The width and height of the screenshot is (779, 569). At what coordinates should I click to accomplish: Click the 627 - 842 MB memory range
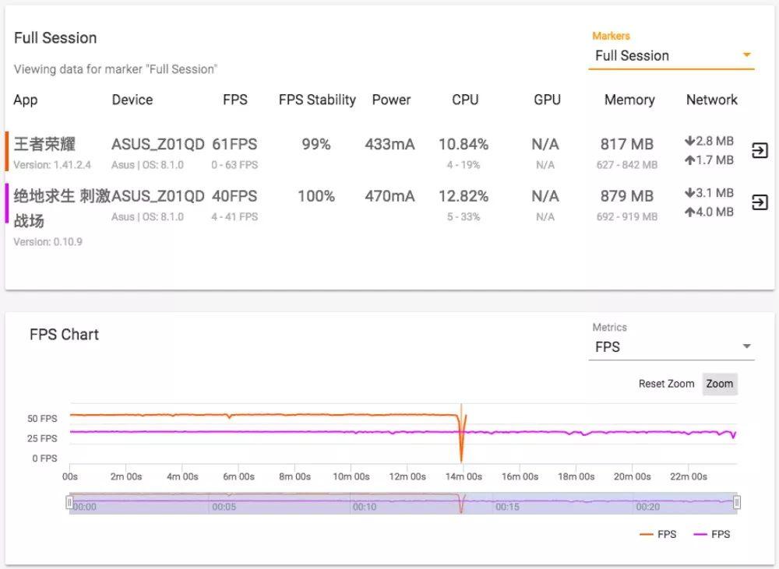pos(627,165)
